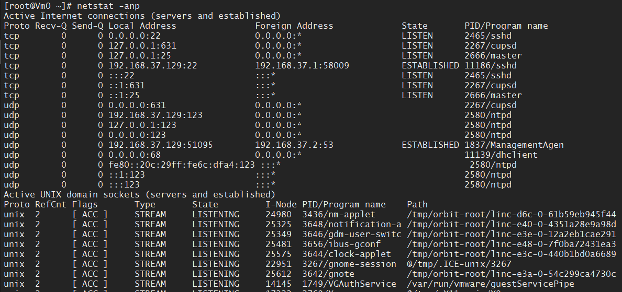Click the 'RefCnt' column header
The height and width of the screenshot is (292, 622).
click(51, 205)
